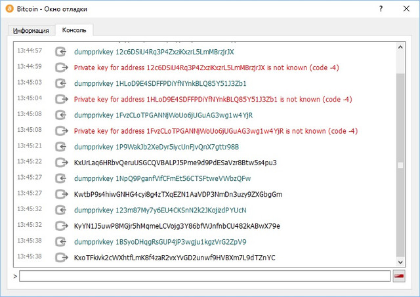
Task: Select private key output starting KwtbP9s4hiw
Action: (178, 195)
